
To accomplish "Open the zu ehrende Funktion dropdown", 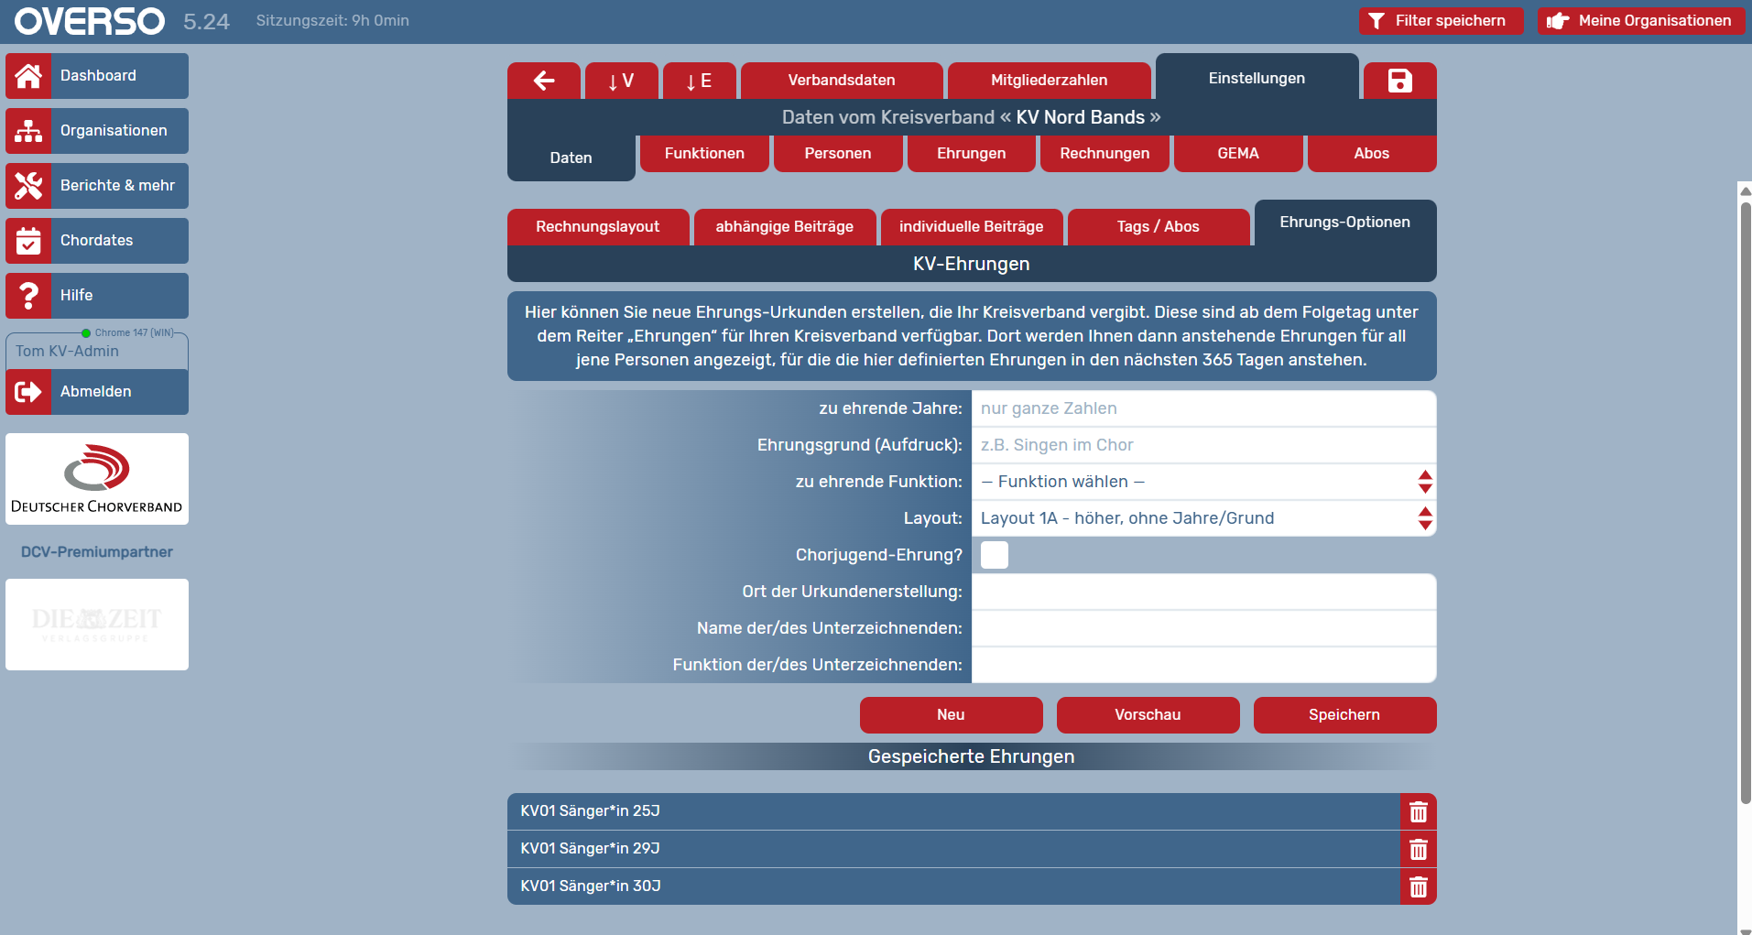I will [x=1203, y=482].
